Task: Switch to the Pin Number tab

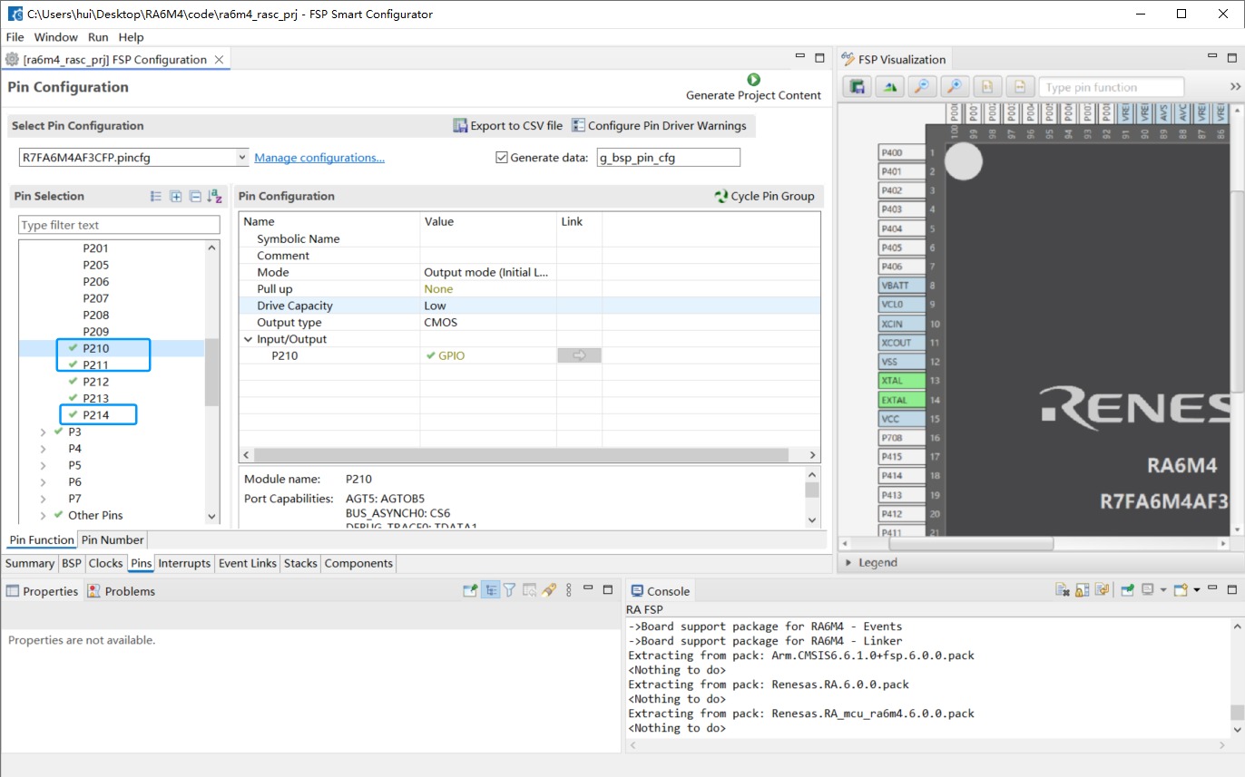Action: click(x=112, y=540)
